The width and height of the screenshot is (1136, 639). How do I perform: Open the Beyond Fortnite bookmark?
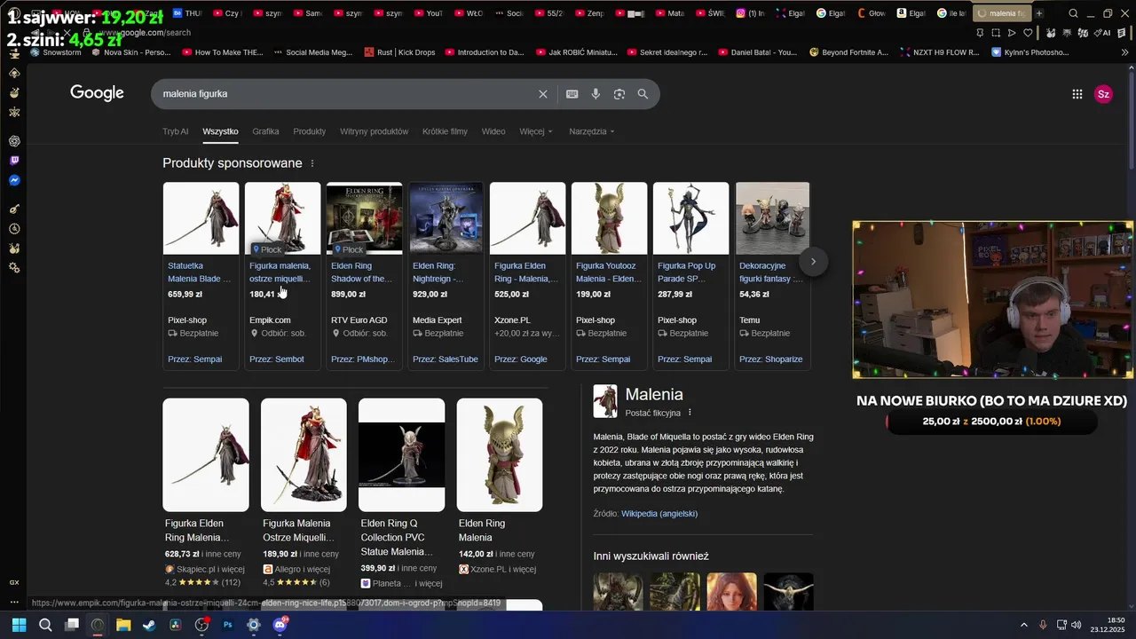coord(848,52)
